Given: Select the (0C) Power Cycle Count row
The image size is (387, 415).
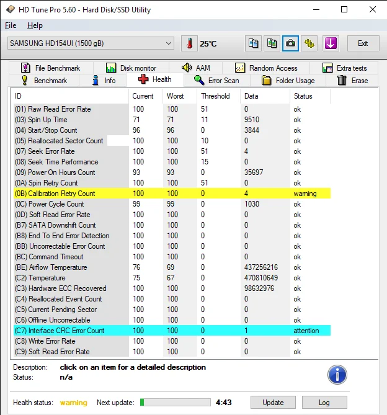Looking at the screenshot, I should 172,204.
